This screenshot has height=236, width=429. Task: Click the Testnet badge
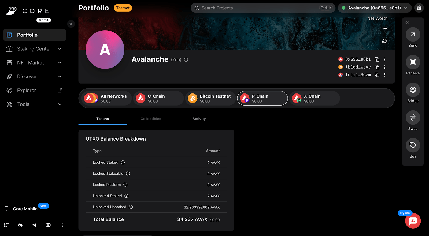(x=123, y=8)
